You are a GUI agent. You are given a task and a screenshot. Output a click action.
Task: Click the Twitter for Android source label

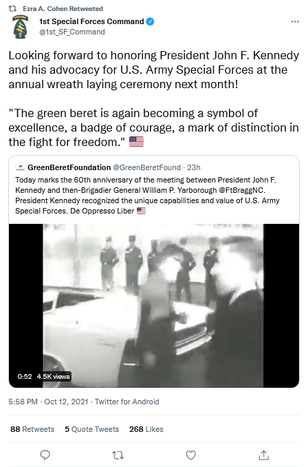click(127, 402)
